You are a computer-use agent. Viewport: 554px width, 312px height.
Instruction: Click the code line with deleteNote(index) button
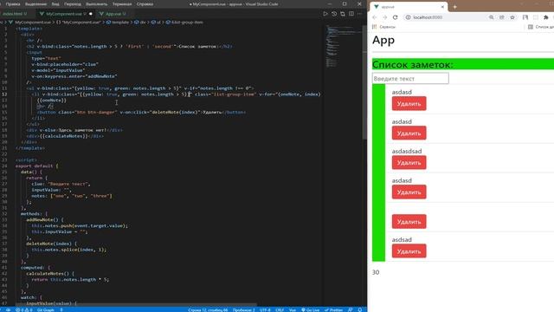click(141, 112)
